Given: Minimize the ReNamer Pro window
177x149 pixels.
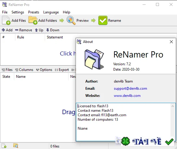Looking at the screenshot, I should tap(144, 4).
